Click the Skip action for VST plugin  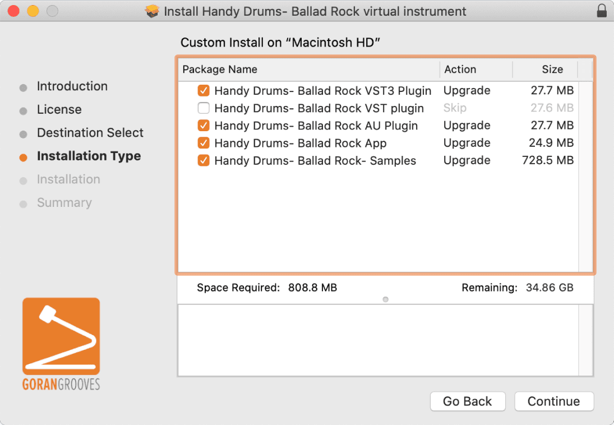click(455, 108)
